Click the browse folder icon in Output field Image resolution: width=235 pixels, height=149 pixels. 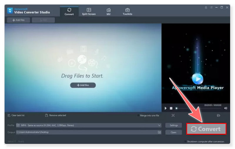pyautogui.click(x=159, y=132)
